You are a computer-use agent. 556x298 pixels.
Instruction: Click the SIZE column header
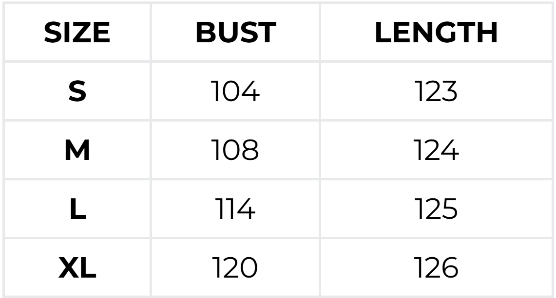click(x=77, y=33)
